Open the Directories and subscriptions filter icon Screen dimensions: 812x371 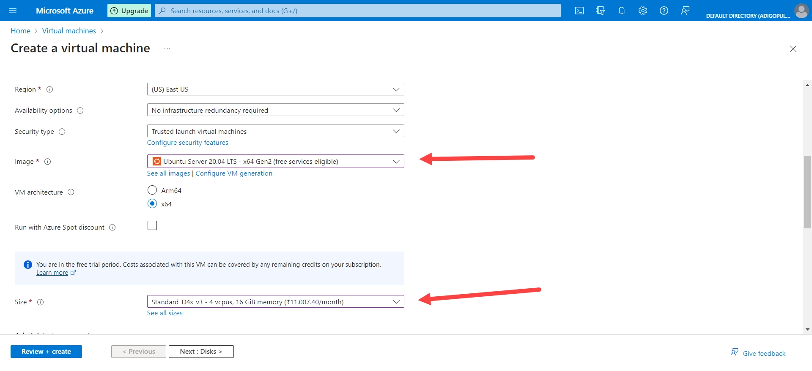click(x=601, y=11)
